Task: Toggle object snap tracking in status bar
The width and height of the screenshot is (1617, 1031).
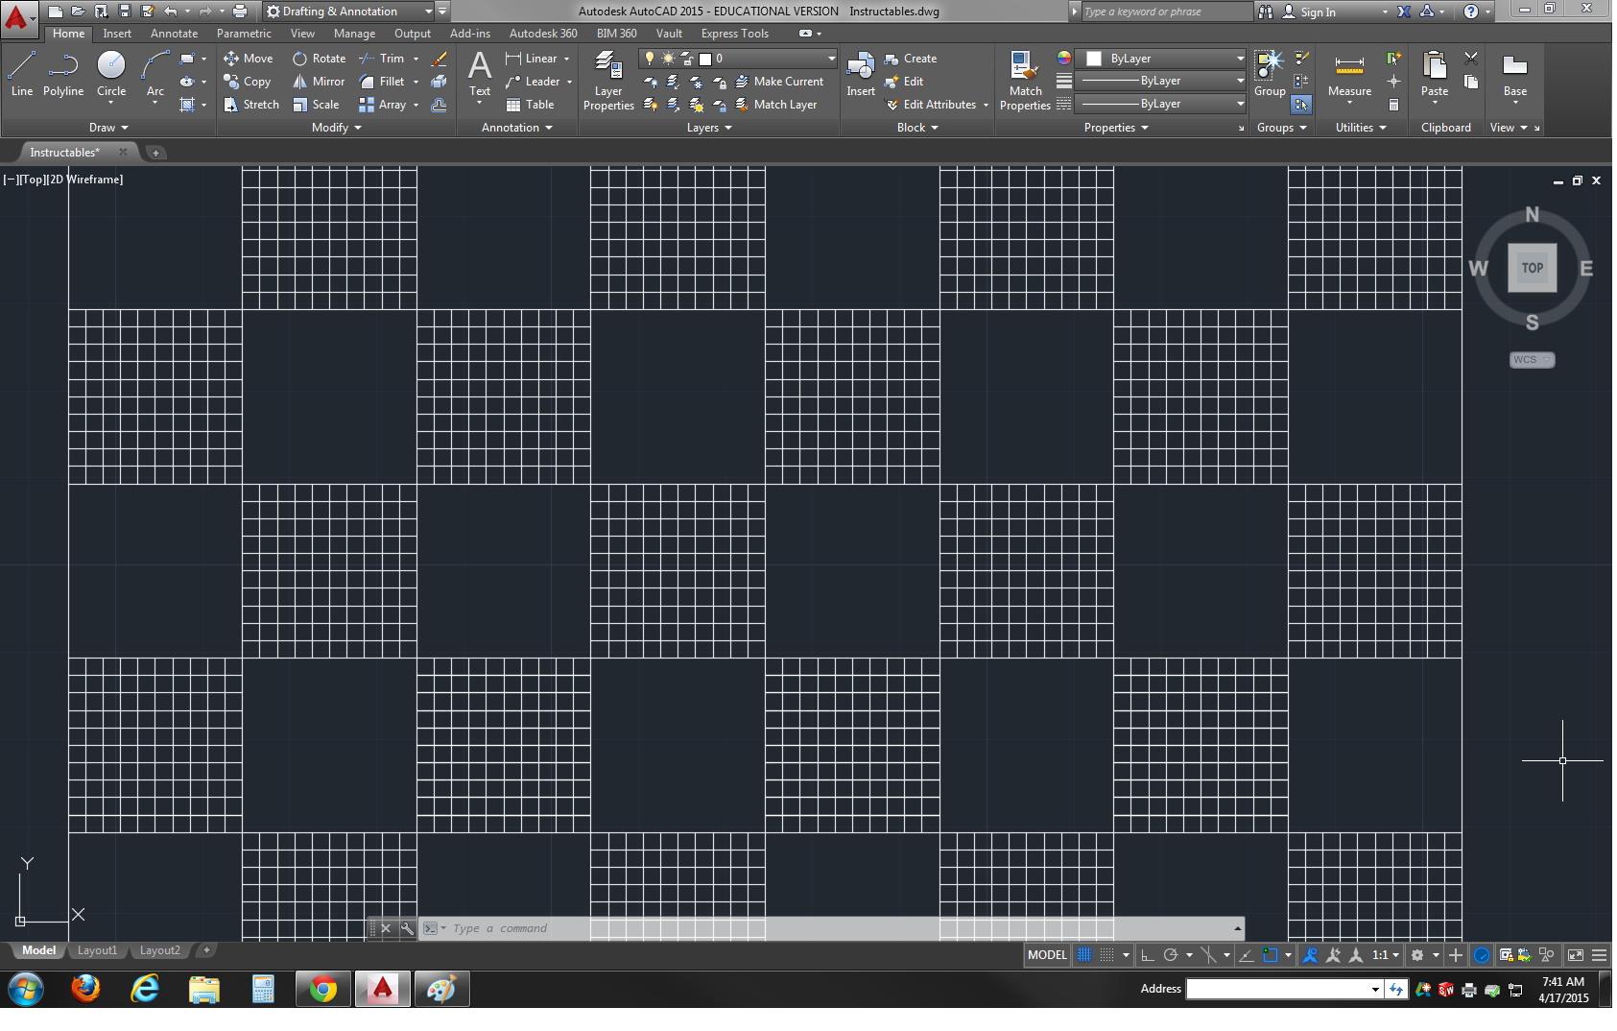Action: click(1246, 955)
